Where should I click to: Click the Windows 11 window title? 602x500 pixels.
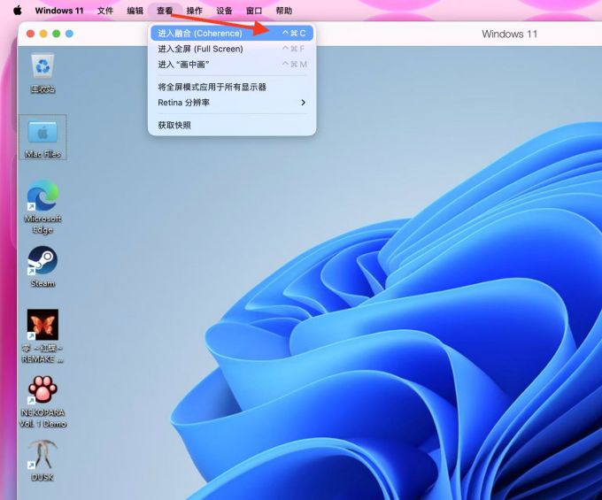click(x=509, y=34)
